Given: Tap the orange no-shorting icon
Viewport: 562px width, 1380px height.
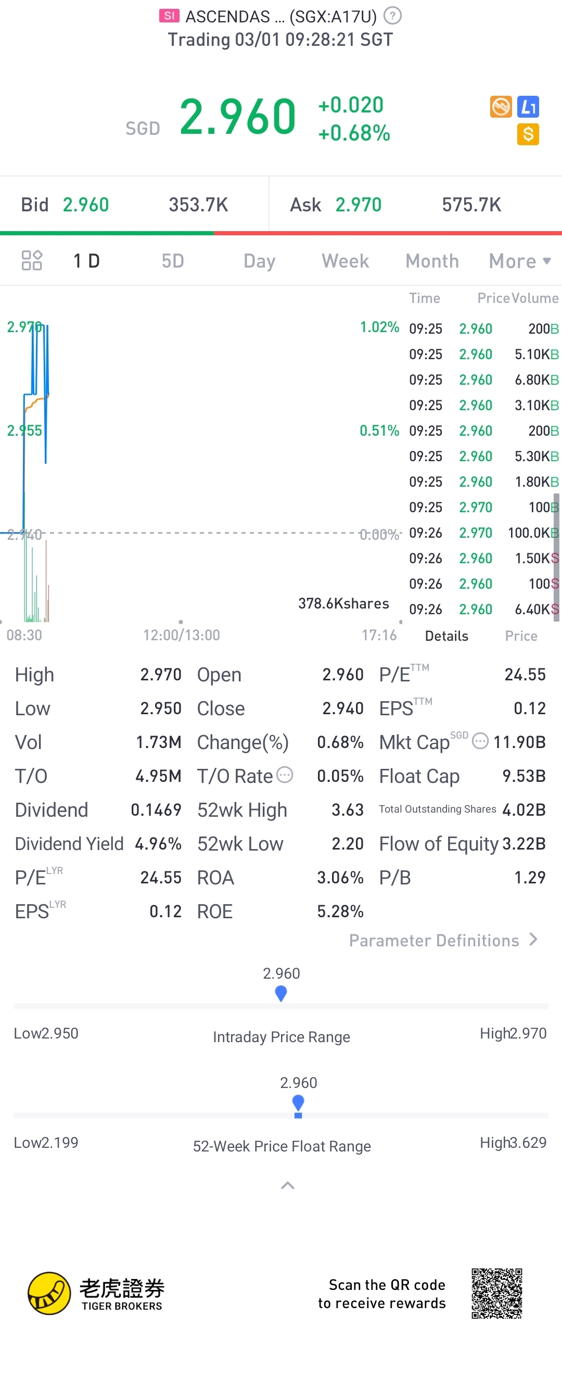Looking at the screenshot, I should click(501, 107).
